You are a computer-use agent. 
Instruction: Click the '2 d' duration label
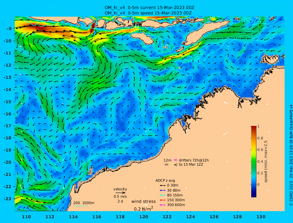point(120,202)
